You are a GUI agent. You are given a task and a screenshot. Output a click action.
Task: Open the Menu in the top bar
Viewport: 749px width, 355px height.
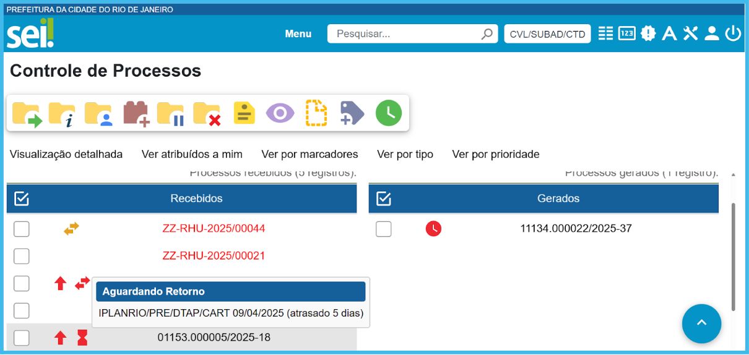(298, 34)
